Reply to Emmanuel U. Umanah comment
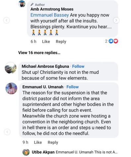This screenshot has height=157, width=131. [53, 142]
